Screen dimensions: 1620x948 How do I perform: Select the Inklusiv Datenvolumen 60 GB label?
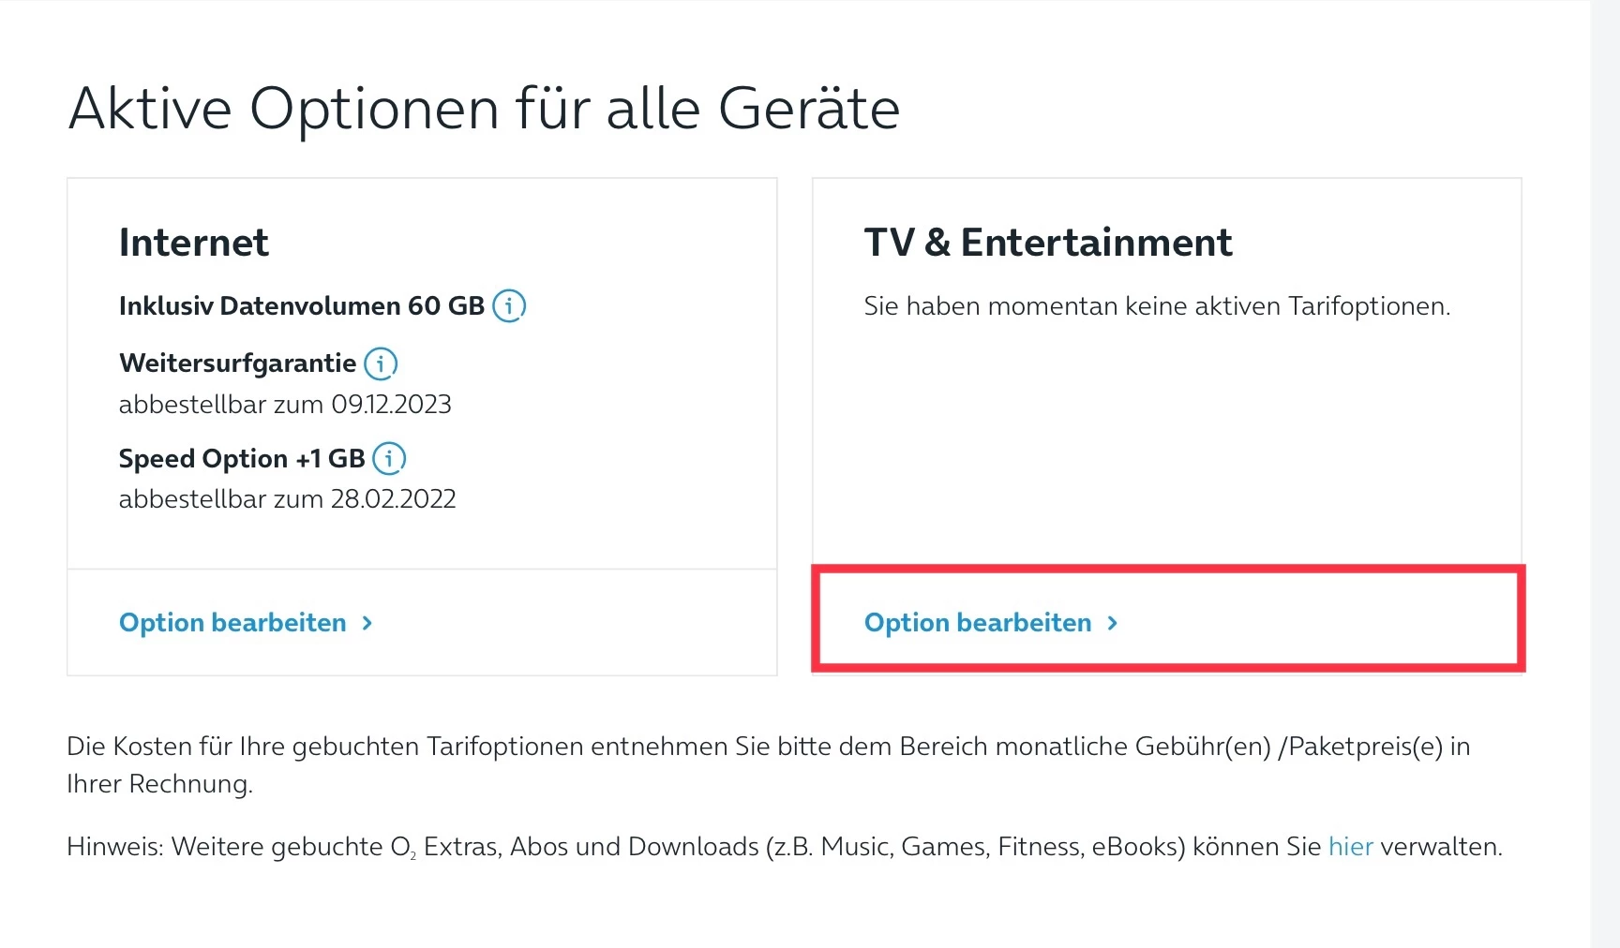pos(301,306)
